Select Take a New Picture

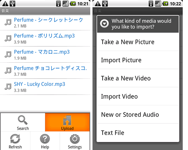pyautogui.click(x=138, y=42)
